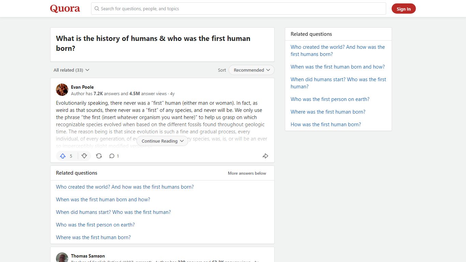
Task: Open 'Who created the world?' link in main column
Action: point(125,187)
